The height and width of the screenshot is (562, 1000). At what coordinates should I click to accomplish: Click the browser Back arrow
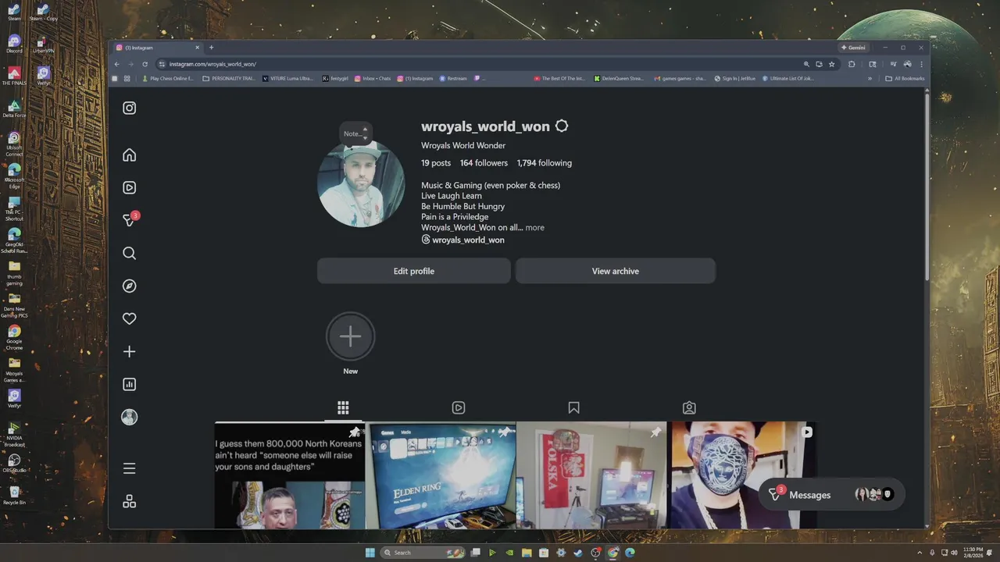point(117,64)
